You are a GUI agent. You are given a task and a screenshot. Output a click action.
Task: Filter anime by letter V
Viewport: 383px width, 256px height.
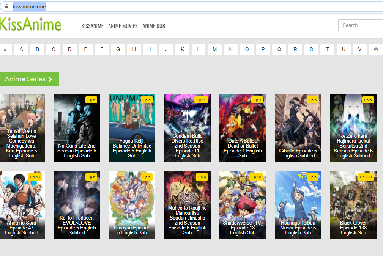[x=360, y=50]
